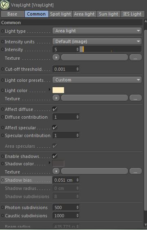The height and width of the screenshot is (230, 147).
Task: Click the VrayLight object icon in header
Action: 5,5
